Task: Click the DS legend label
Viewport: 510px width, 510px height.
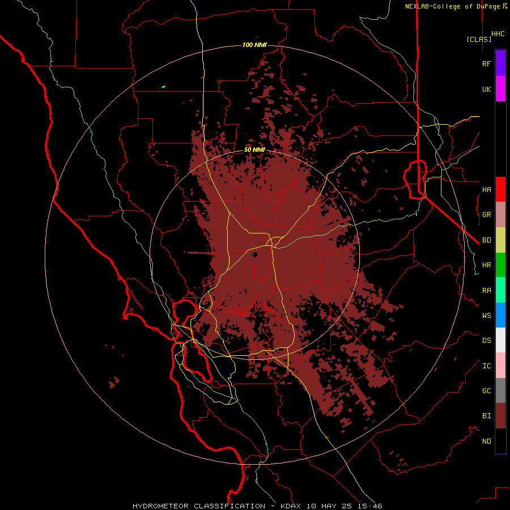Action: pos(486,341)
